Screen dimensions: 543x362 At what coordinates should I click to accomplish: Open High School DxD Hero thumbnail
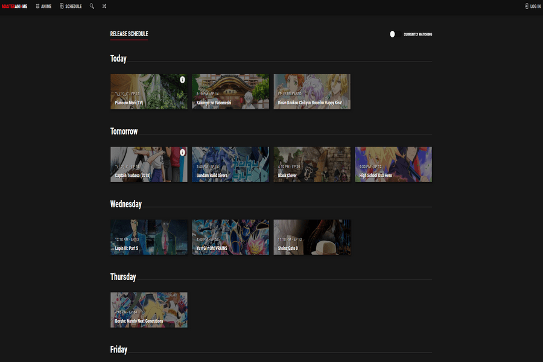point(393,164)
